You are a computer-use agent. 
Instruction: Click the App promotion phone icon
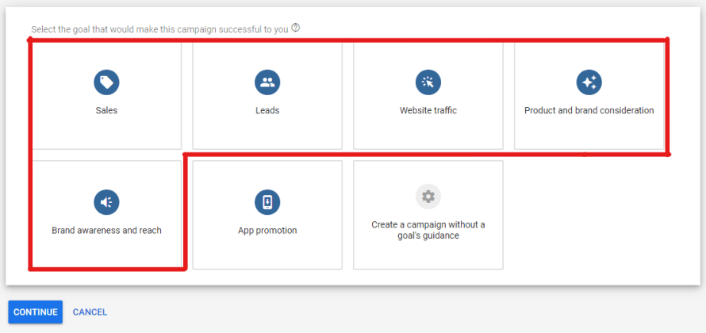coord(267,202)
